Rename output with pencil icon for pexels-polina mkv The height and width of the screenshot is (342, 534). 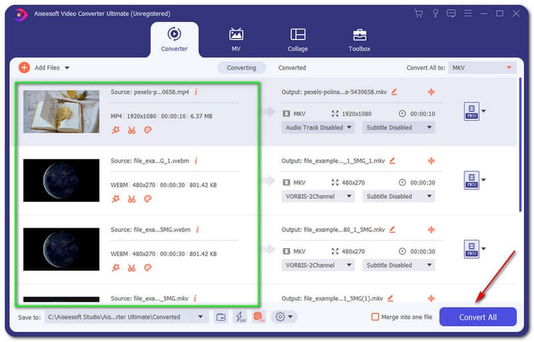point(394,92)
